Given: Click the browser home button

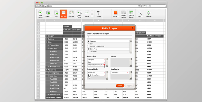Looking at the screenshot, I should click(x=45, y=6).
